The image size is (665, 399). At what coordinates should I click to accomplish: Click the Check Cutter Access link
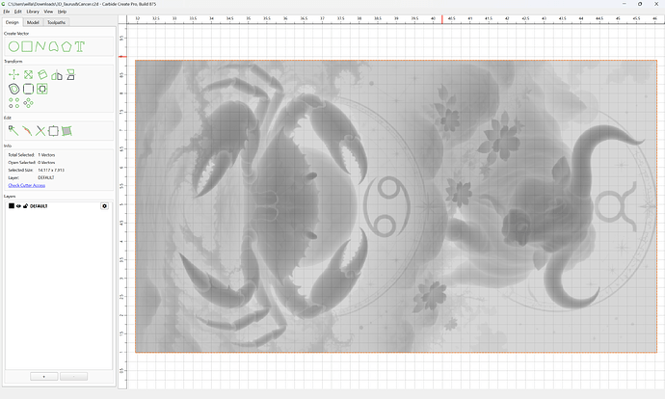[x=27, y=185]
